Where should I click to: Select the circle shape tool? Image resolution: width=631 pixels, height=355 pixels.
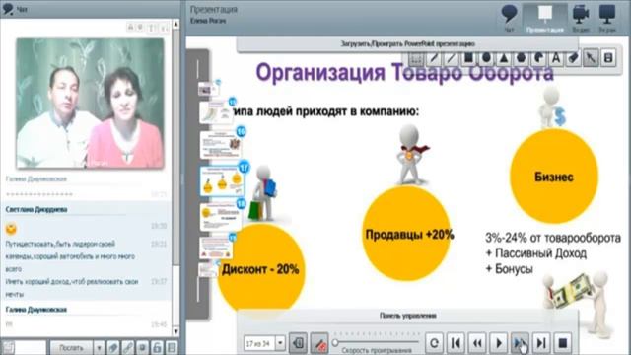[486, 59]
